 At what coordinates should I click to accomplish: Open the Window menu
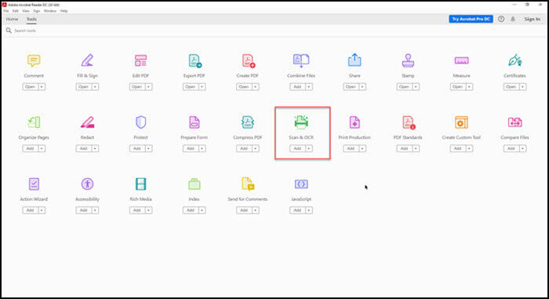(50, 11)
